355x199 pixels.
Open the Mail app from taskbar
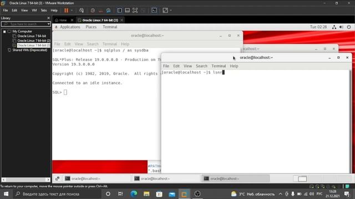tap(172, 194)
